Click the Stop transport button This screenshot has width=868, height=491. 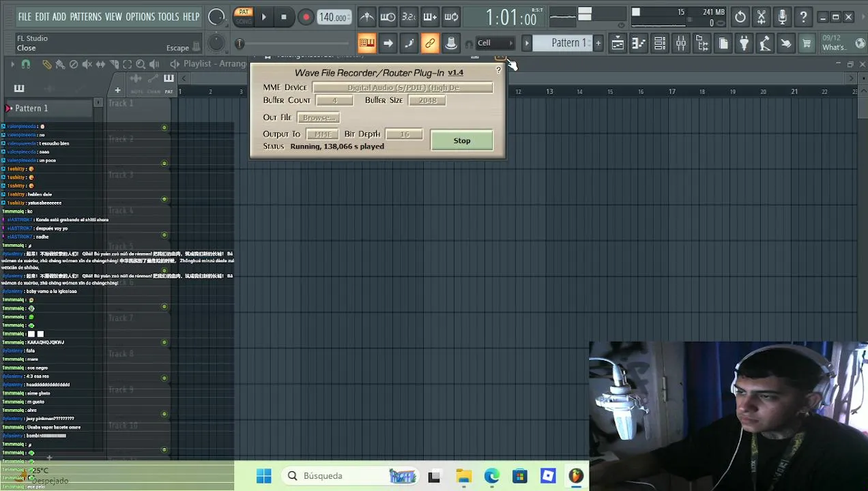pyautogui.click(x=284, y=17)
